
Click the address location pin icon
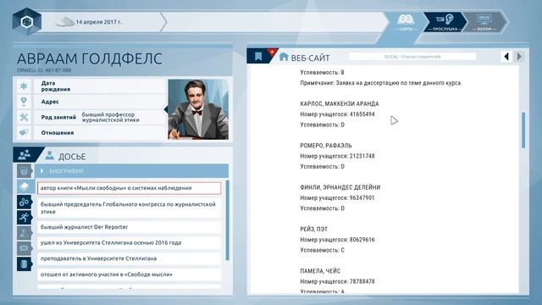coord(24,102)
